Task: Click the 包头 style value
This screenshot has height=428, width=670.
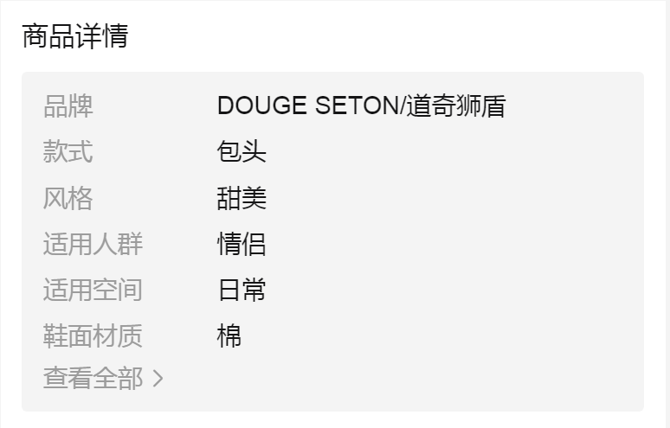Action: (242, 152)
